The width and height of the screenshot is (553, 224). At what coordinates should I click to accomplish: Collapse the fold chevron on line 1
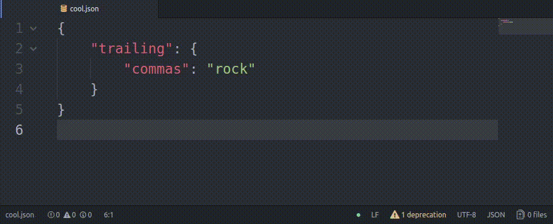click(33, 28)
